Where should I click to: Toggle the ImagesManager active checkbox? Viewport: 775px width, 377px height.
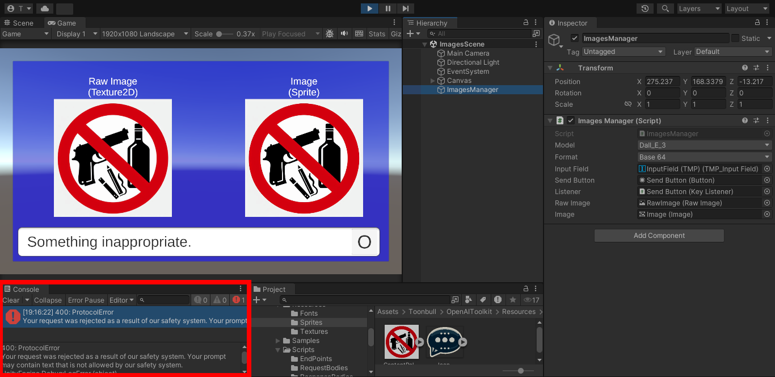pos(575,38)
